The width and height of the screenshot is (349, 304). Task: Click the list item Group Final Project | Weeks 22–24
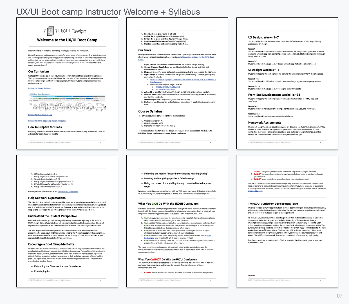pos(48,187)
